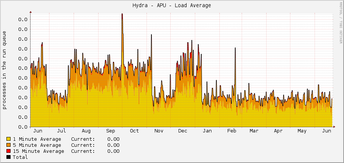The width and height of the screenshot is (344, 163).
Task: Click the Current value of 5 Minute Average
Action: tap(113, 145)
